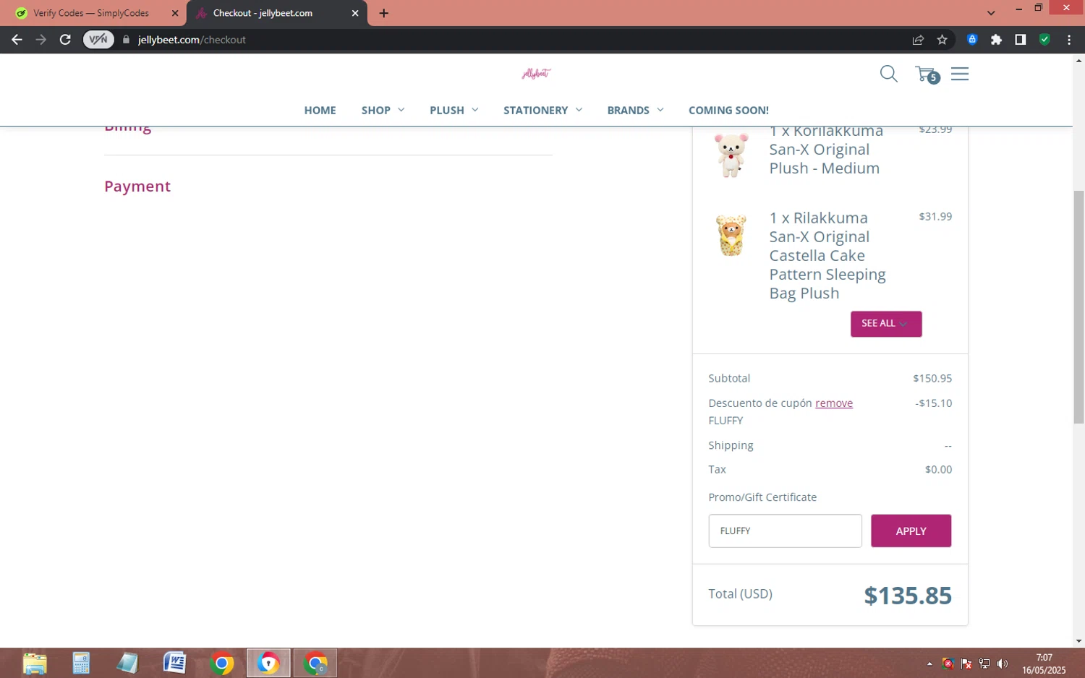1085x678 pixels.
Task: Open the Word taskbar icon
Action: (174, 663)
